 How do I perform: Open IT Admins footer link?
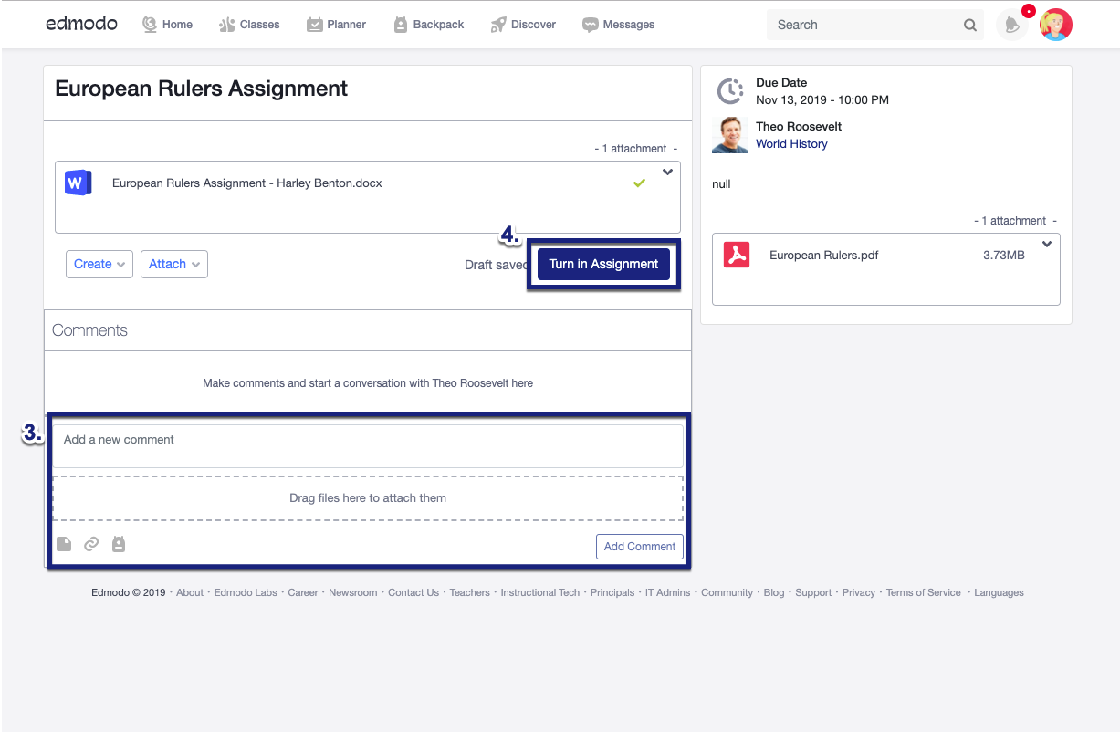(x=668, y=592)
